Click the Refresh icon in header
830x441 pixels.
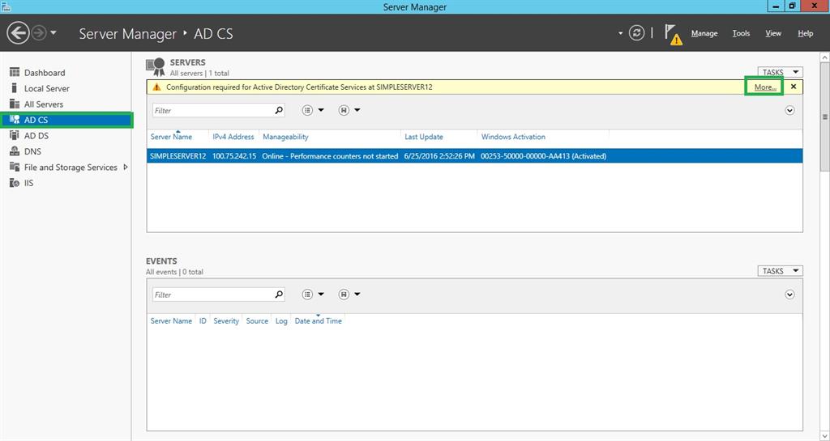(636, 33)
